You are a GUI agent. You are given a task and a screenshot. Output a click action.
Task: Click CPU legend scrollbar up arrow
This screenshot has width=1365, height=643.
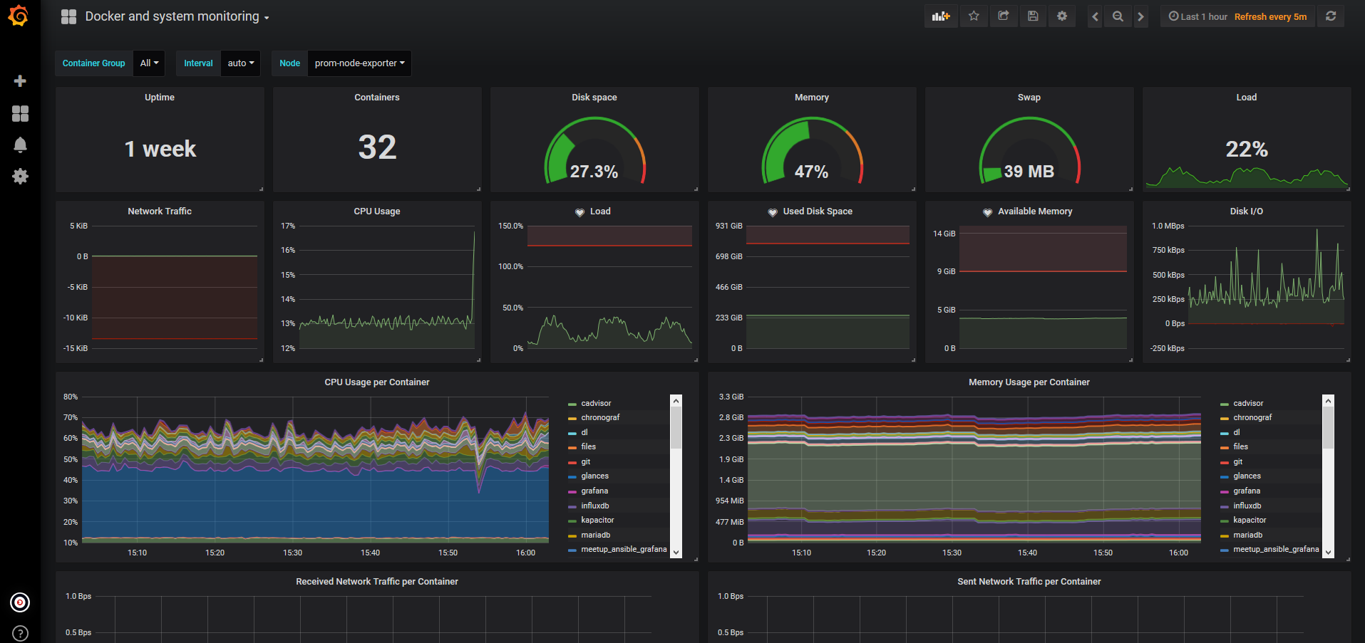tap(676, 401)
